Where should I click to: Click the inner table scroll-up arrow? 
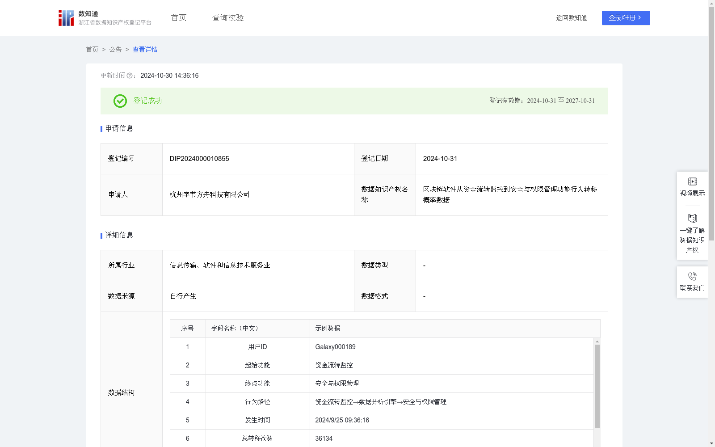click(597, 342)
